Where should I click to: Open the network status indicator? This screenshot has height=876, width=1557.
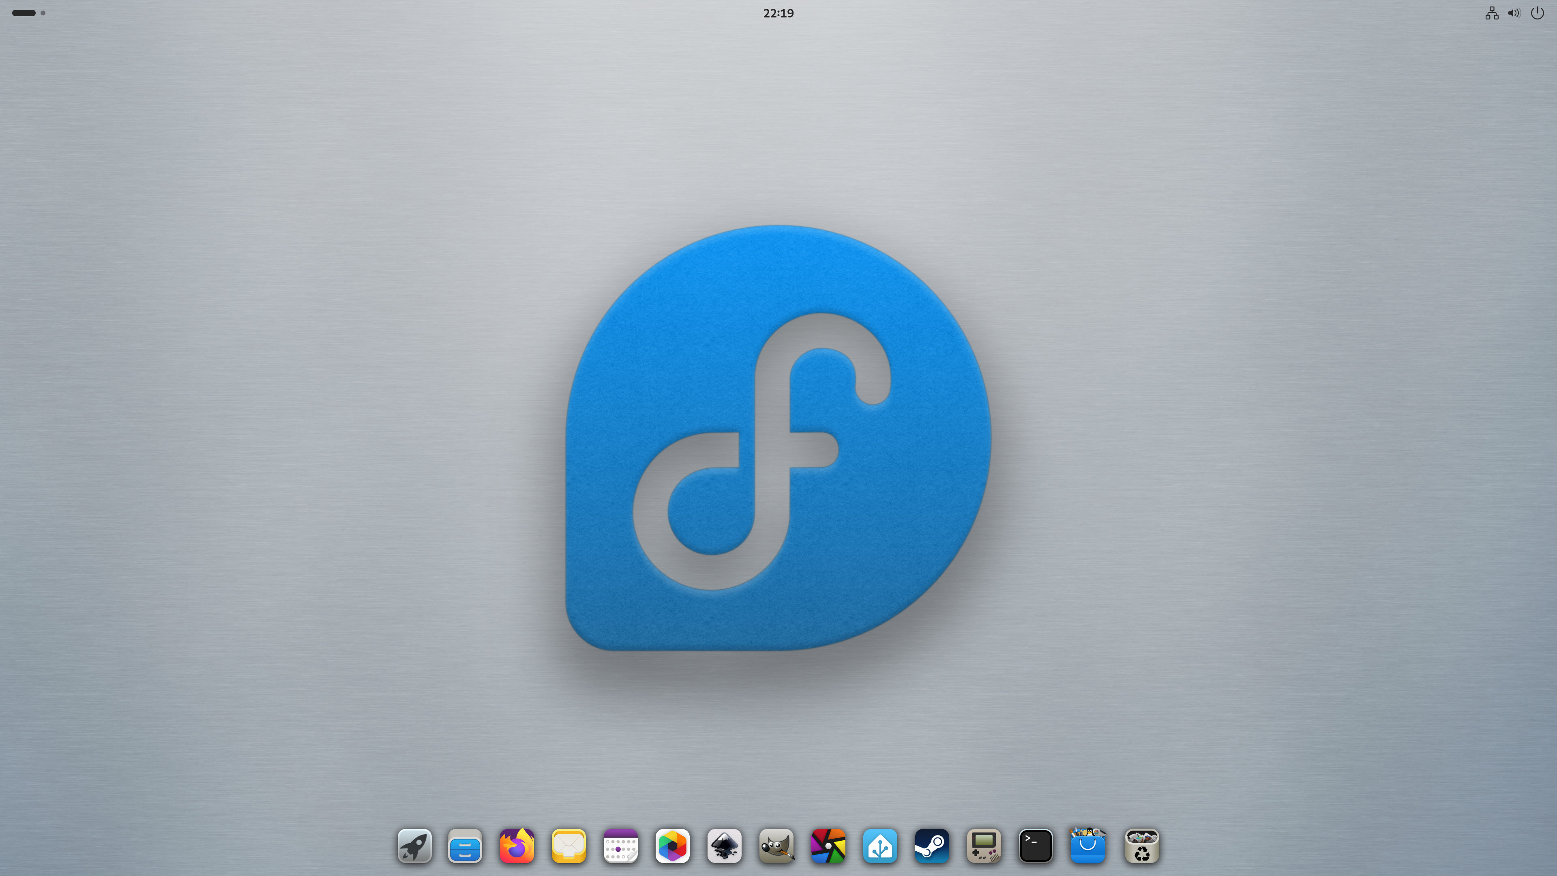[1492, 13]
